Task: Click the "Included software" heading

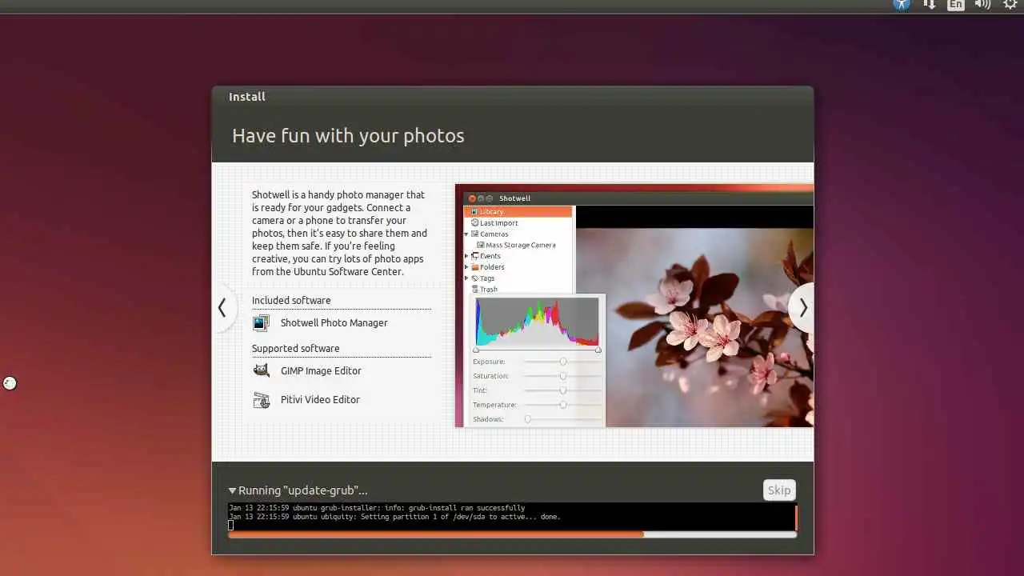Action: [x=291, y=301]
